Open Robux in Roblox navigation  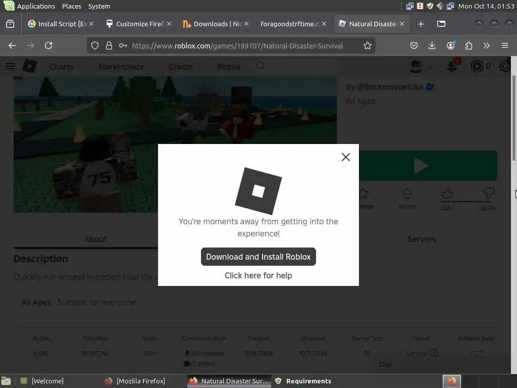point(229,67)
